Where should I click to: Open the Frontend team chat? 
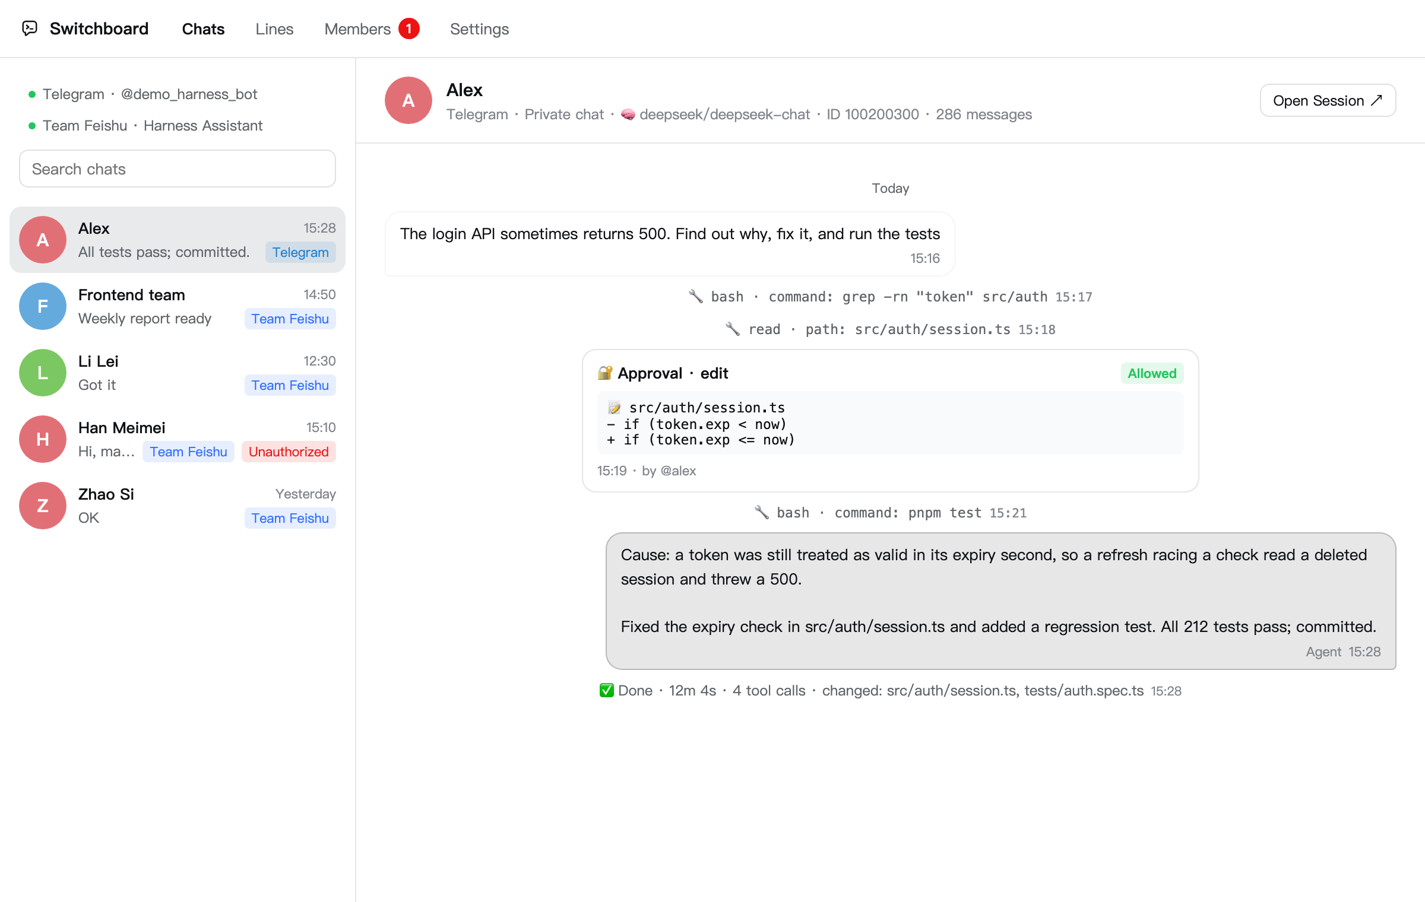178,306
